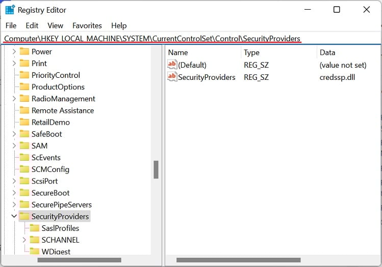The width and height of the screenshot is (382, 267).
Task: Expand the Print key
Action: [14, 63]
